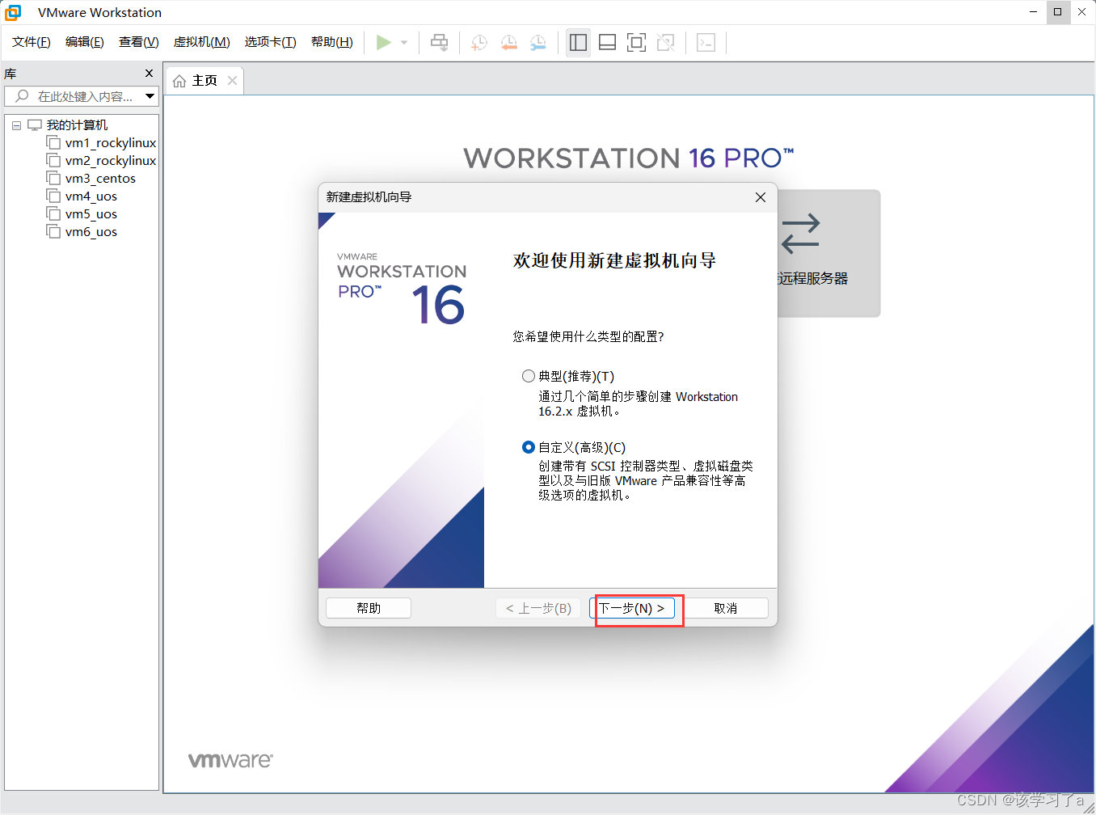Click the 上一步(B) button

point(538,608)
